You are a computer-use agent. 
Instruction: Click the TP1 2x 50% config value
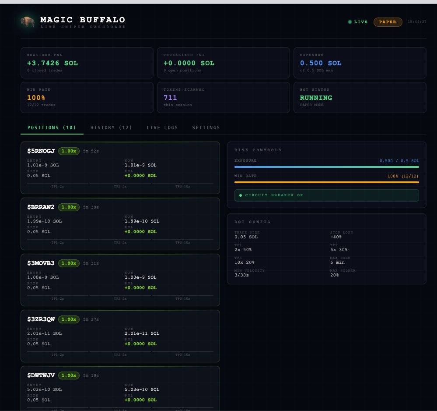point(243,250)
